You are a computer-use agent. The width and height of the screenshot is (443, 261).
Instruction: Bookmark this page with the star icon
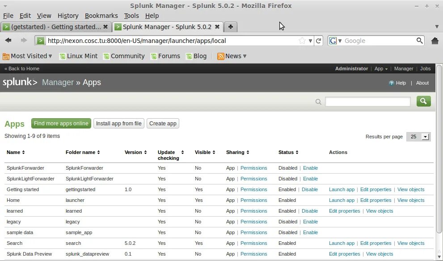click(302, 41)
